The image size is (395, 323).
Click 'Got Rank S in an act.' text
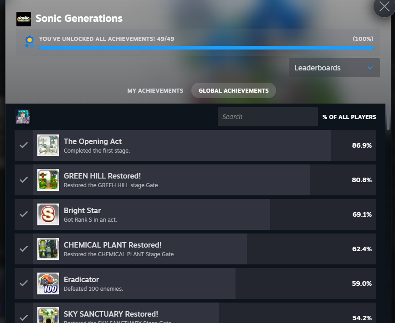click(90, 220)
